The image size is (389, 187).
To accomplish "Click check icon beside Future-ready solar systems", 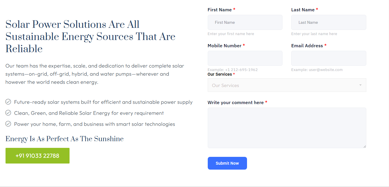I will click(x=8, y=102).
